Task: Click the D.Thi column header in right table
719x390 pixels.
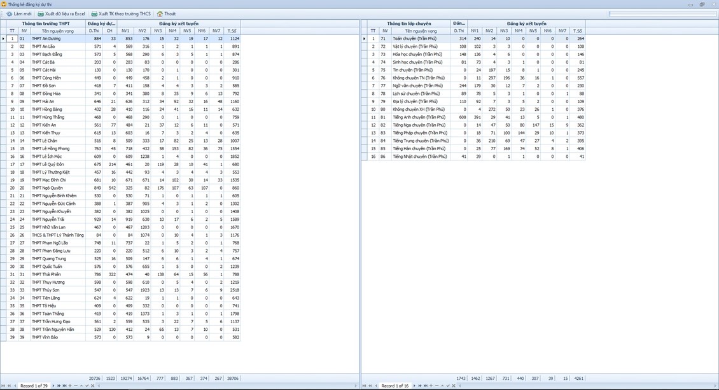Action: [x=459, y=31]
